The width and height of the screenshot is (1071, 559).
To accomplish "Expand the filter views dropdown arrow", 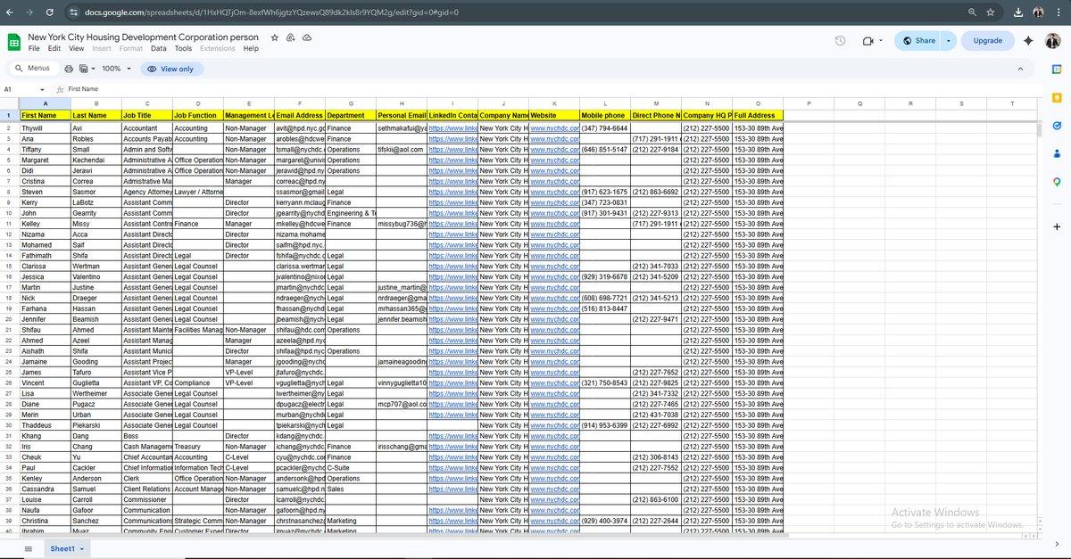I will tap(93, 69).
